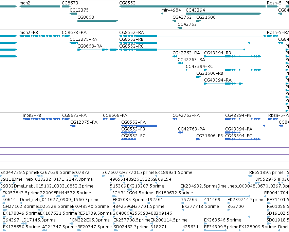
Task: Select the RE51739.5prime EST label
Action: point(94,214)
